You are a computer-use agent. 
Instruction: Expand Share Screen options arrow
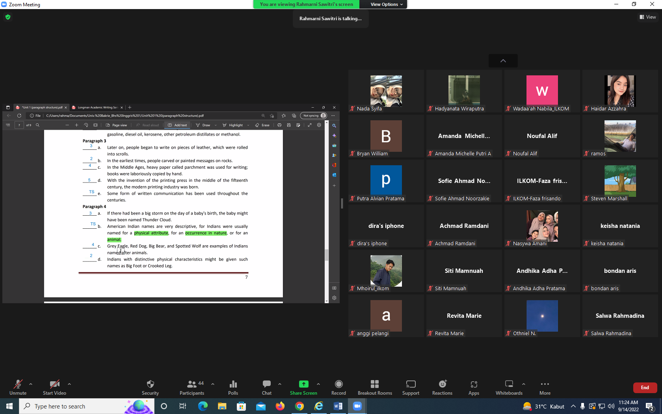318,384
